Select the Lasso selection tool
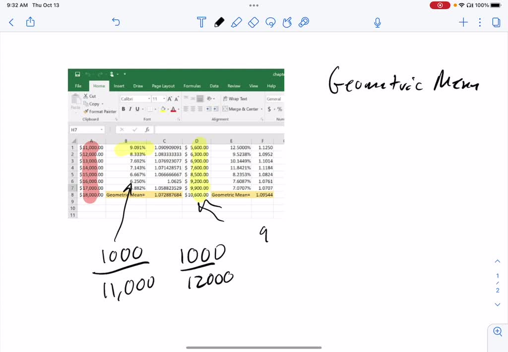Image resolution: width=508 pixels, height=352 pixels. pos(270,22)
